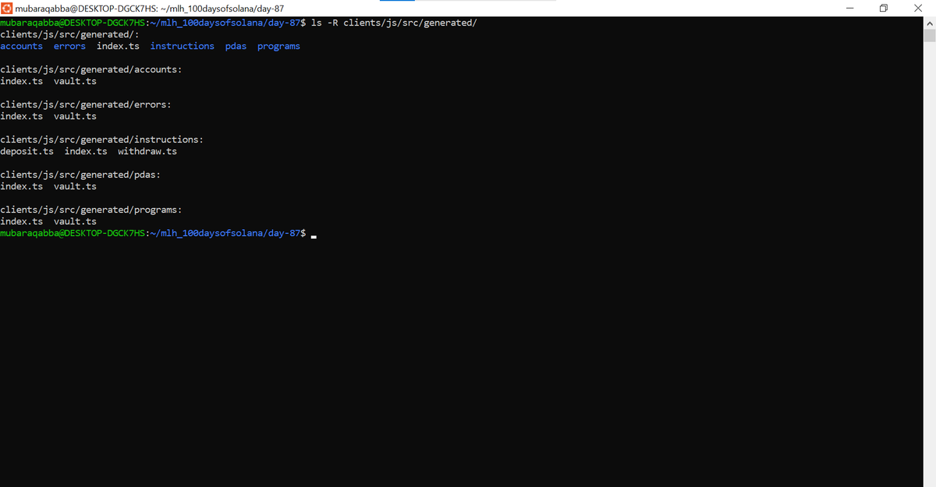Viewport: 936px width, 487px height.
Task: Click the 'errors' directory name
Action: pos(69,46)
